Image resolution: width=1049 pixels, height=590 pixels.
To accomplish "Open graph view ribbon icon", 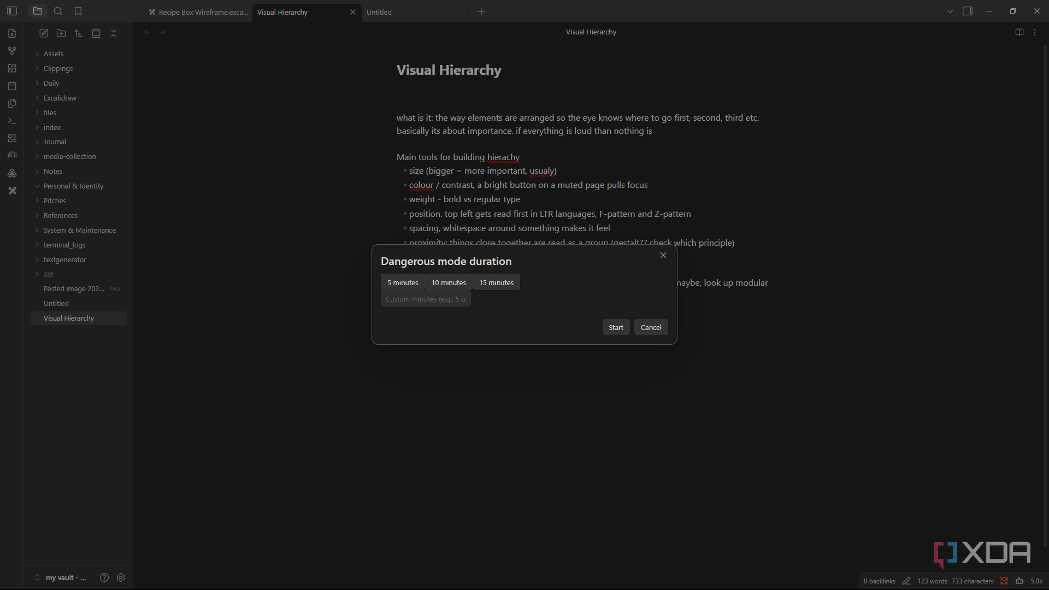I will pos(12,51).
